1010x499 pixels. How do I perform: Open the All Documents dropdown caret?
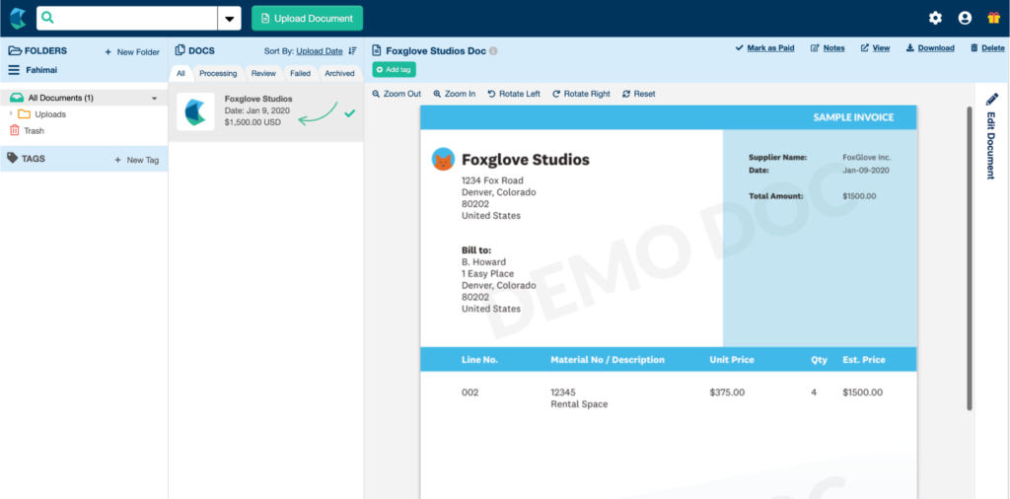(x=154, y=99)
